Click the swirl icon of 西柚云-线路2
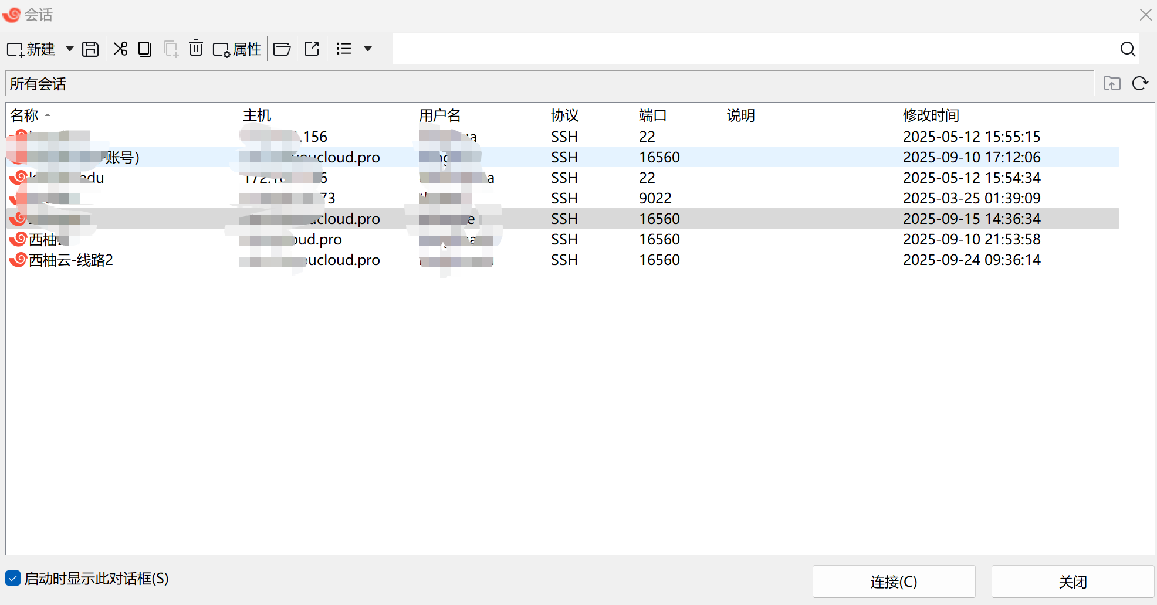1157x605 pixels. 19,259
